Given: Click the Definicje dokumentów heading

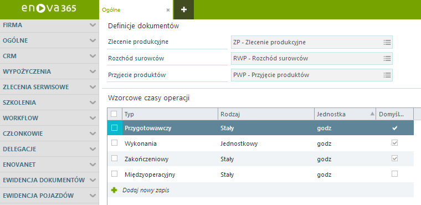Looking at the screenshot, I should (x=143, y=26).
